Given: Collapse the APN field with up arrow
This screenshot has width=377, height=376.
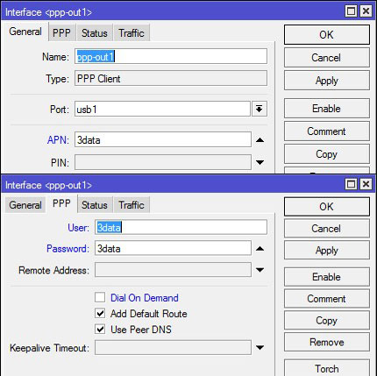Looking at the screenshot, I should coord(260,140).
